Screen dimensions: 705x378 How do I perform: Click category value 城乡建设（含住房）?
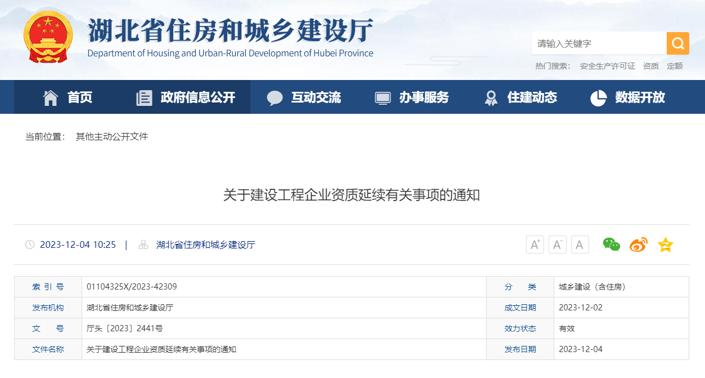[x=592, y=287]
